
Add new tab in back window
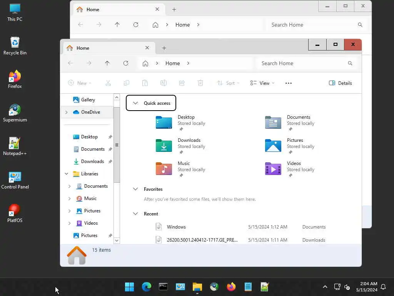click(x=174, y=10)
